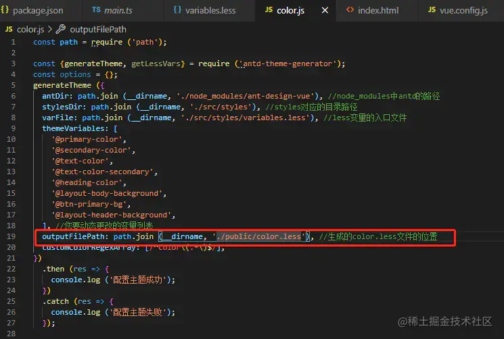Click the JS icon in breadcrumb
This screenshot has width=504, height=339.
pyautogui.click(x=9, y=29)
